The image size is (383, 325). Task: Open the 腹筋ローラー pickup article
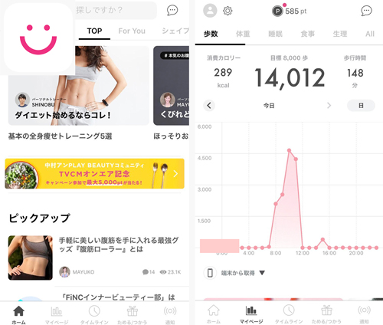click(x=94, y=258)
